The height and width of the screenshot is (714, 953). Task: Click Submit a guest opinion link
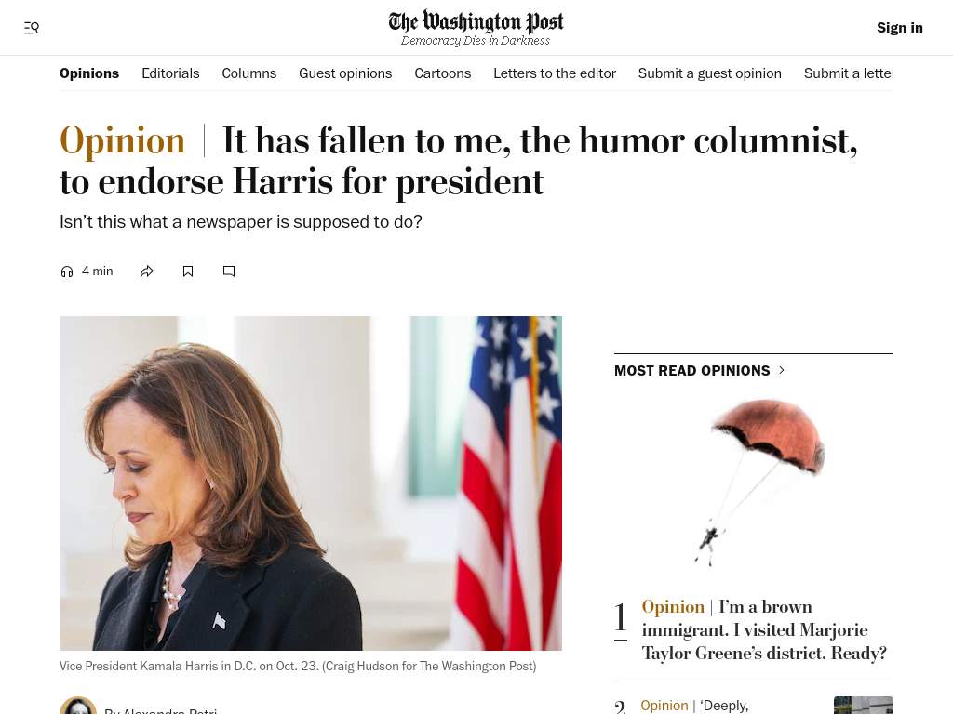click(710, 73)
